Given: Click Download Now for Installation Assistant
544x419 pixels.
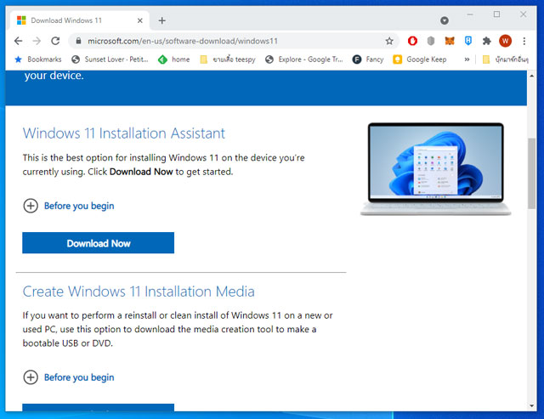Looking at the screenshot, I should coord(99,243).
